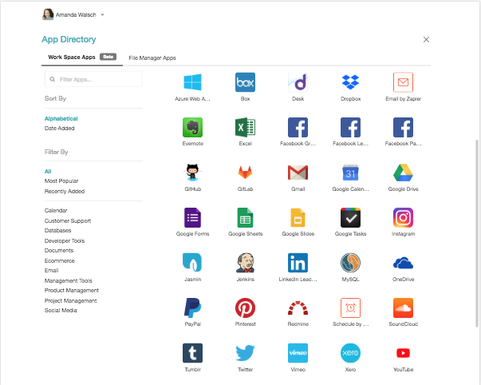Choose the Google Tasks checkmark icon
Screen dimensions: 481x385
point(350,217)
